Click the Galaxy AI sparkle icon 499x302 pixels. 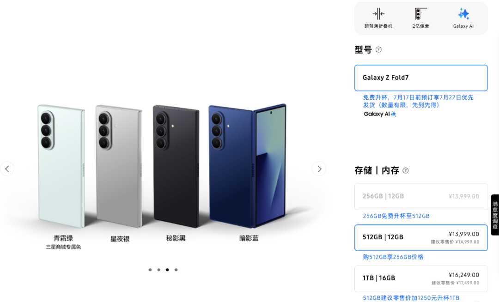click(x=463, y=14)
